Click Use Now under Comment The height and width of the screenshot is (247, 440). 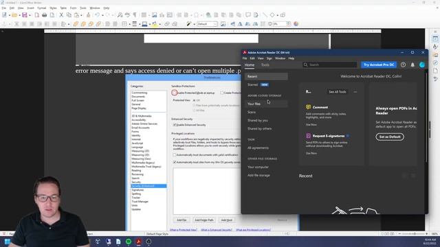click(311, 125)
